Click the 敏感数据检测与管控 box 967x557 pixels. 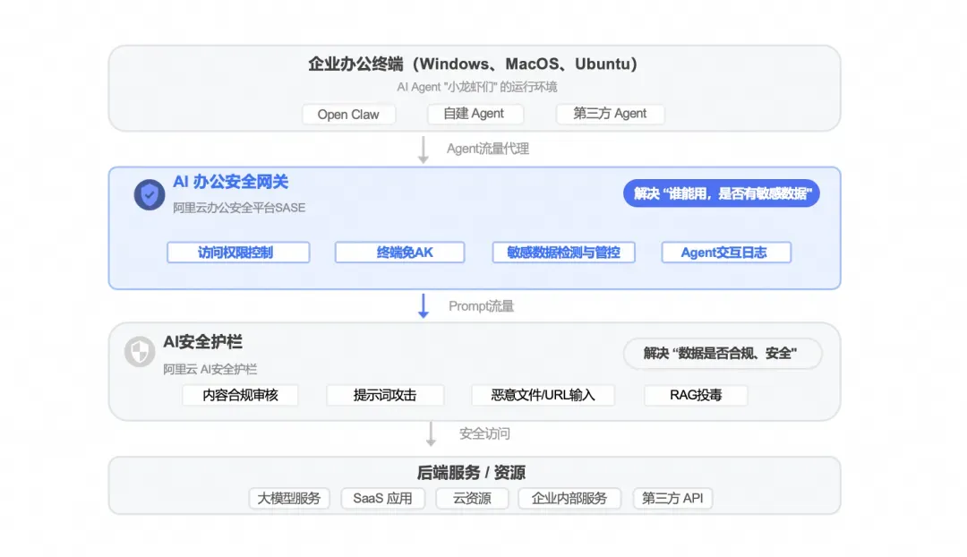click(564, 253)
